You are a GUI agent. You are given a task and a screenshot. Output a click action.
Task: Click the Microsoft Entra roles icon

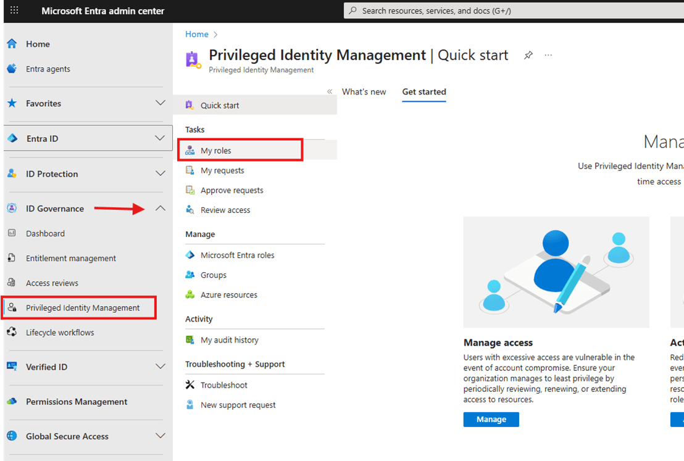pos(190,255)
